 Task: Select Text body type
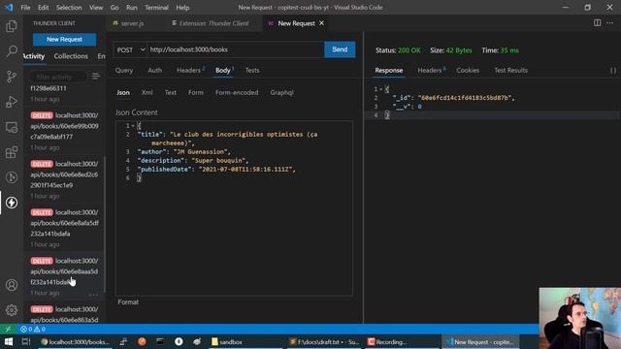(x=171, y=93)
